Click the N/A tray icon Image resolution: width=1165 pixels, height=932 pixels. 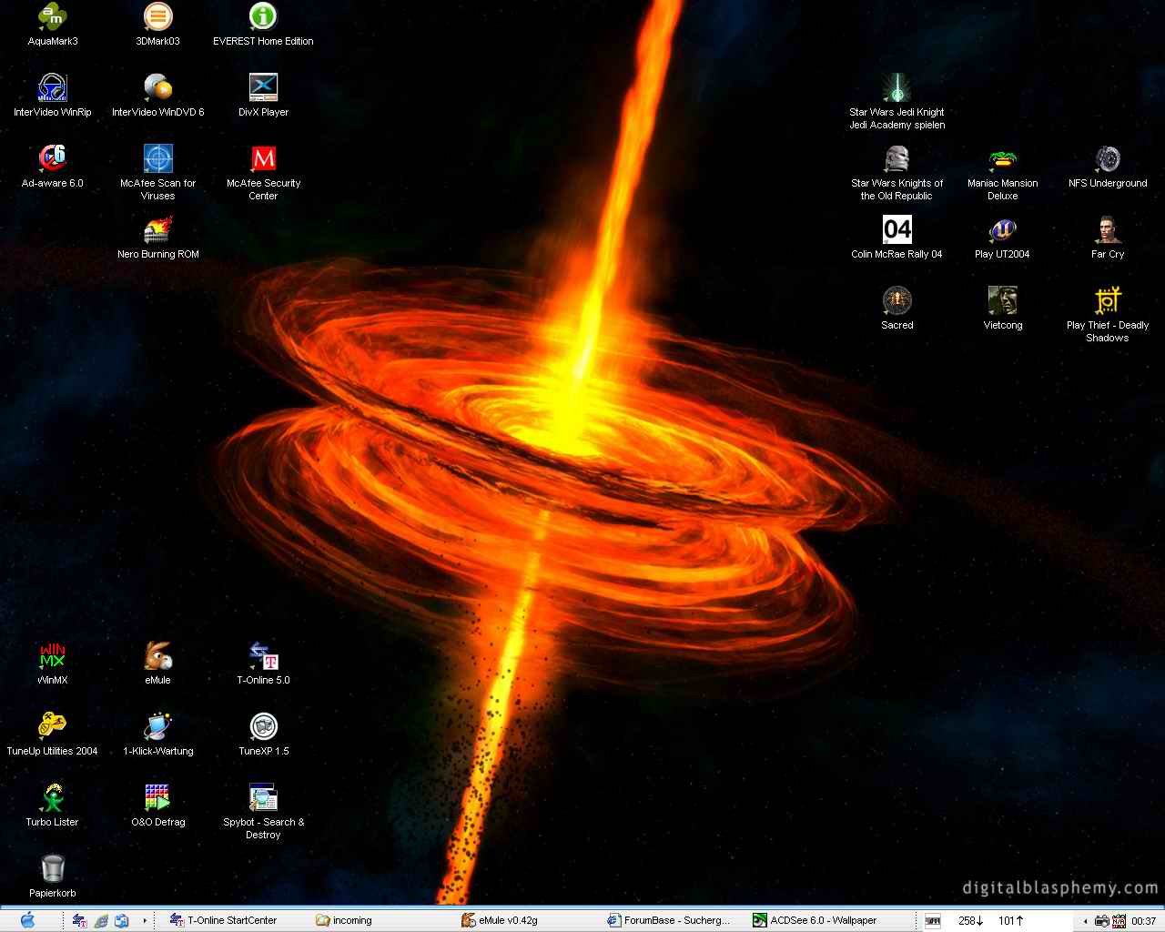pyautogui.click(x=1119, y=921)
